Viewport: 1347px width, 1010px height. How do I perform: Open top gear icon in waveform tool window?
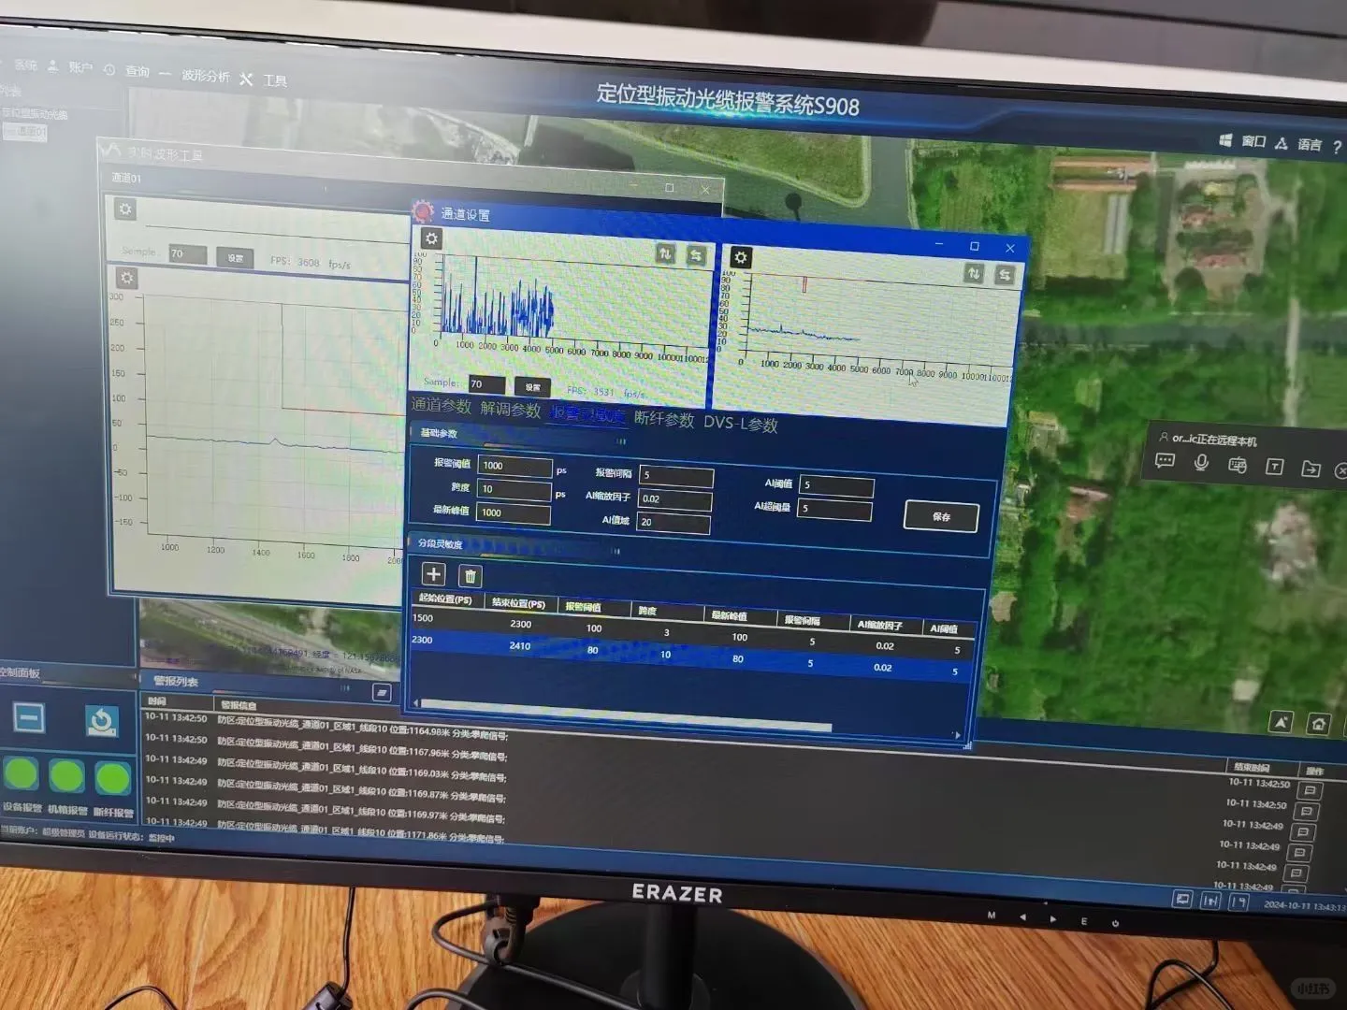pos(125,209)
